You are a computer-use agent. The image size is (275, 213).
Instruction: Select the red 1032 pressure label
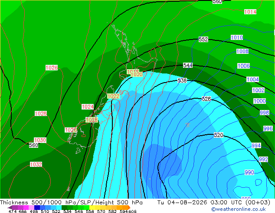point(36,164)
